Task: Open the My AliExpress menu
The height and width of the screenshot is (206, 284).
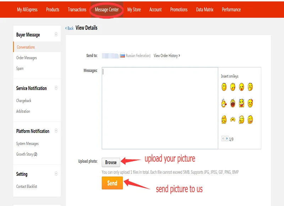Action: [x=27, y=10]
